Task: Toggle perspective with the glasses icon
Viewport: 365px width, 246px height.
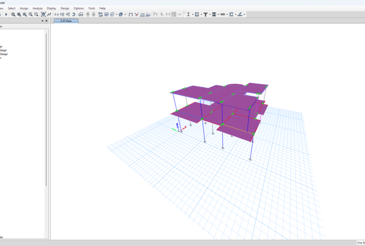Action: (81, 15)
